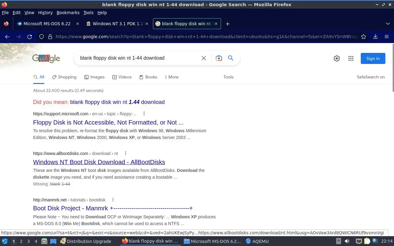Click the Firefox URL address bar
This screenshot has height=246, width=394.
[x=206, y=37]
